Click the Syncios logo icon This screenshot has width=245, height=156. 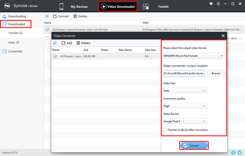click(7, 6)
